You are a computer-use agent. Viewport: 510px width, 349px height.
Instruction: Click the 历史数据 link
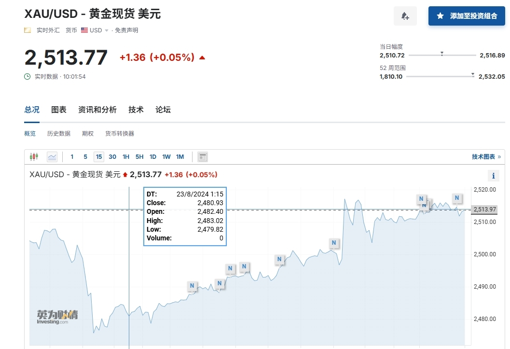(59, 134)
